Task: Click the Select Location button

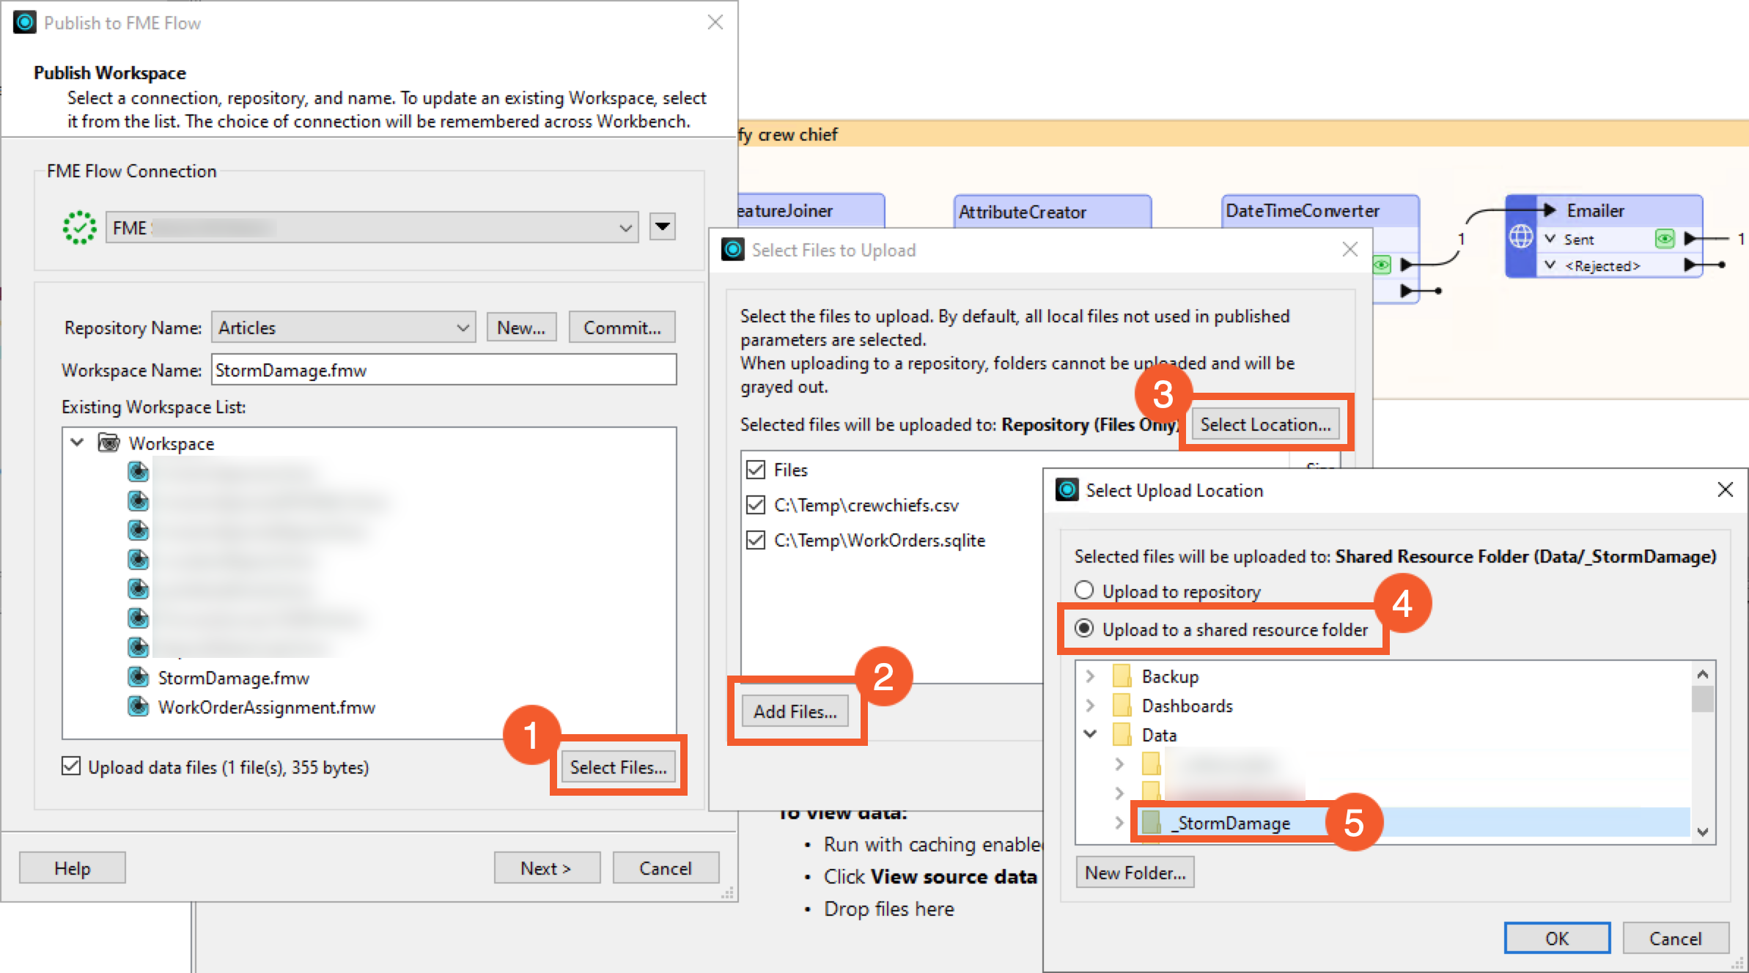Action: [x=1266, y=423]
